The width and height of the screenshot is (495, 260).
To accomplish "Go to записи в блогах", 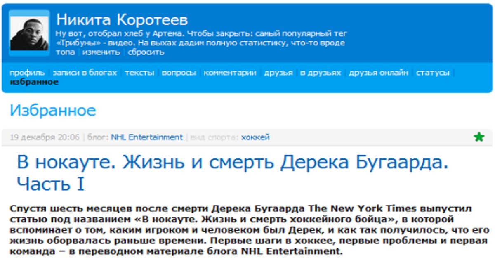I will point(85,73).
